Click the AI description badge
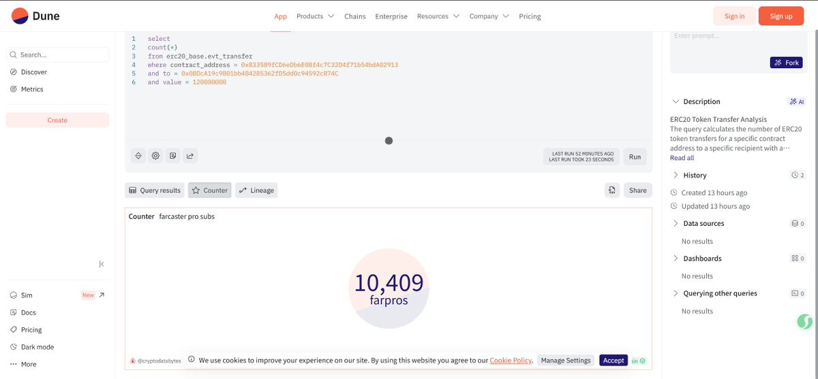Viewport: 818px width, 379px height. click(x=797, y=101)
